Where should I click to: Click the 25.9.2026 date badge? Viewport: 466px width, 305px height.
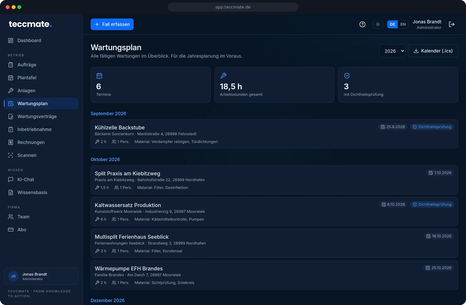[x=393, y=127]
